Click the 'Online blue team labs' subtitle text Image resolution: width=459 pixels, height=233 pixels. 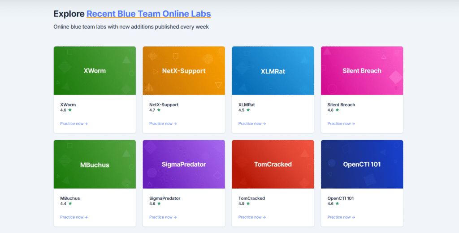[x=131, y=26]
